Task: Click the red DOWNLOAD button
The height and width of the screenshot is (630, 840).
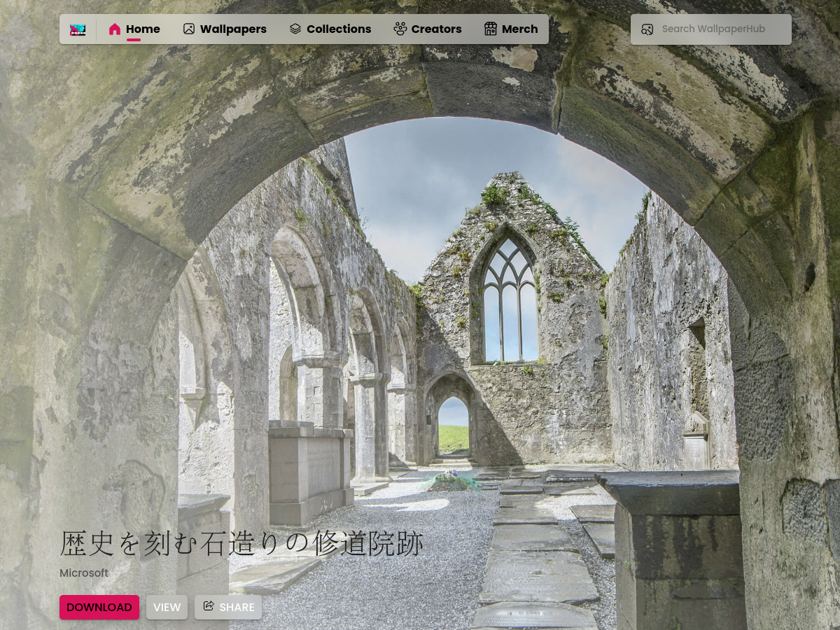Action: point(99,607)
